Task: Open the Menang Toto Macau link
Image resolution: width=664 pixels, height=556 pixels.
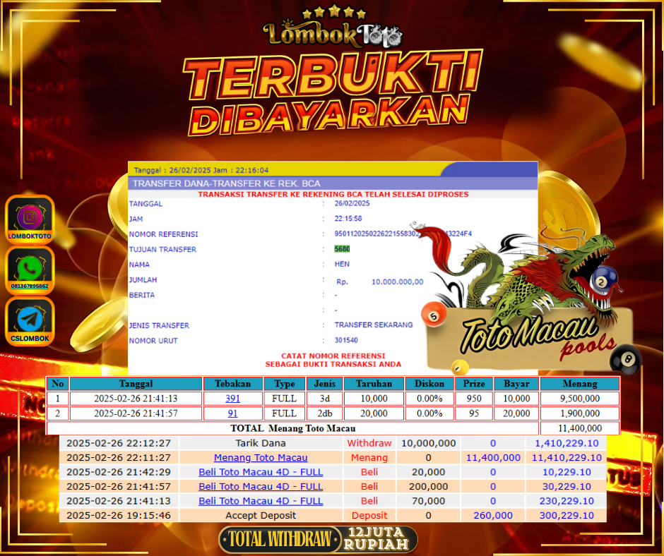Action: (261, 458)
